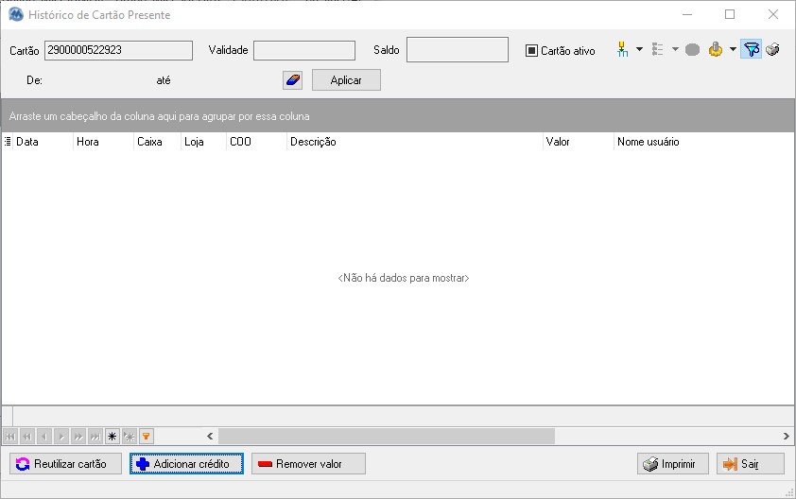
Task: Click next record navigator button
Action: 61,436
